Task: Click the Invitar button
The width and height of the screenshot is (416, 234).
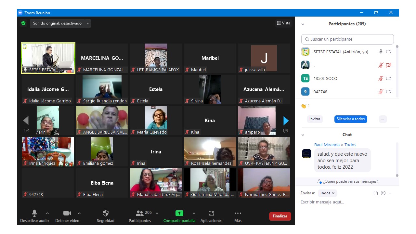Action: point(315,119)
